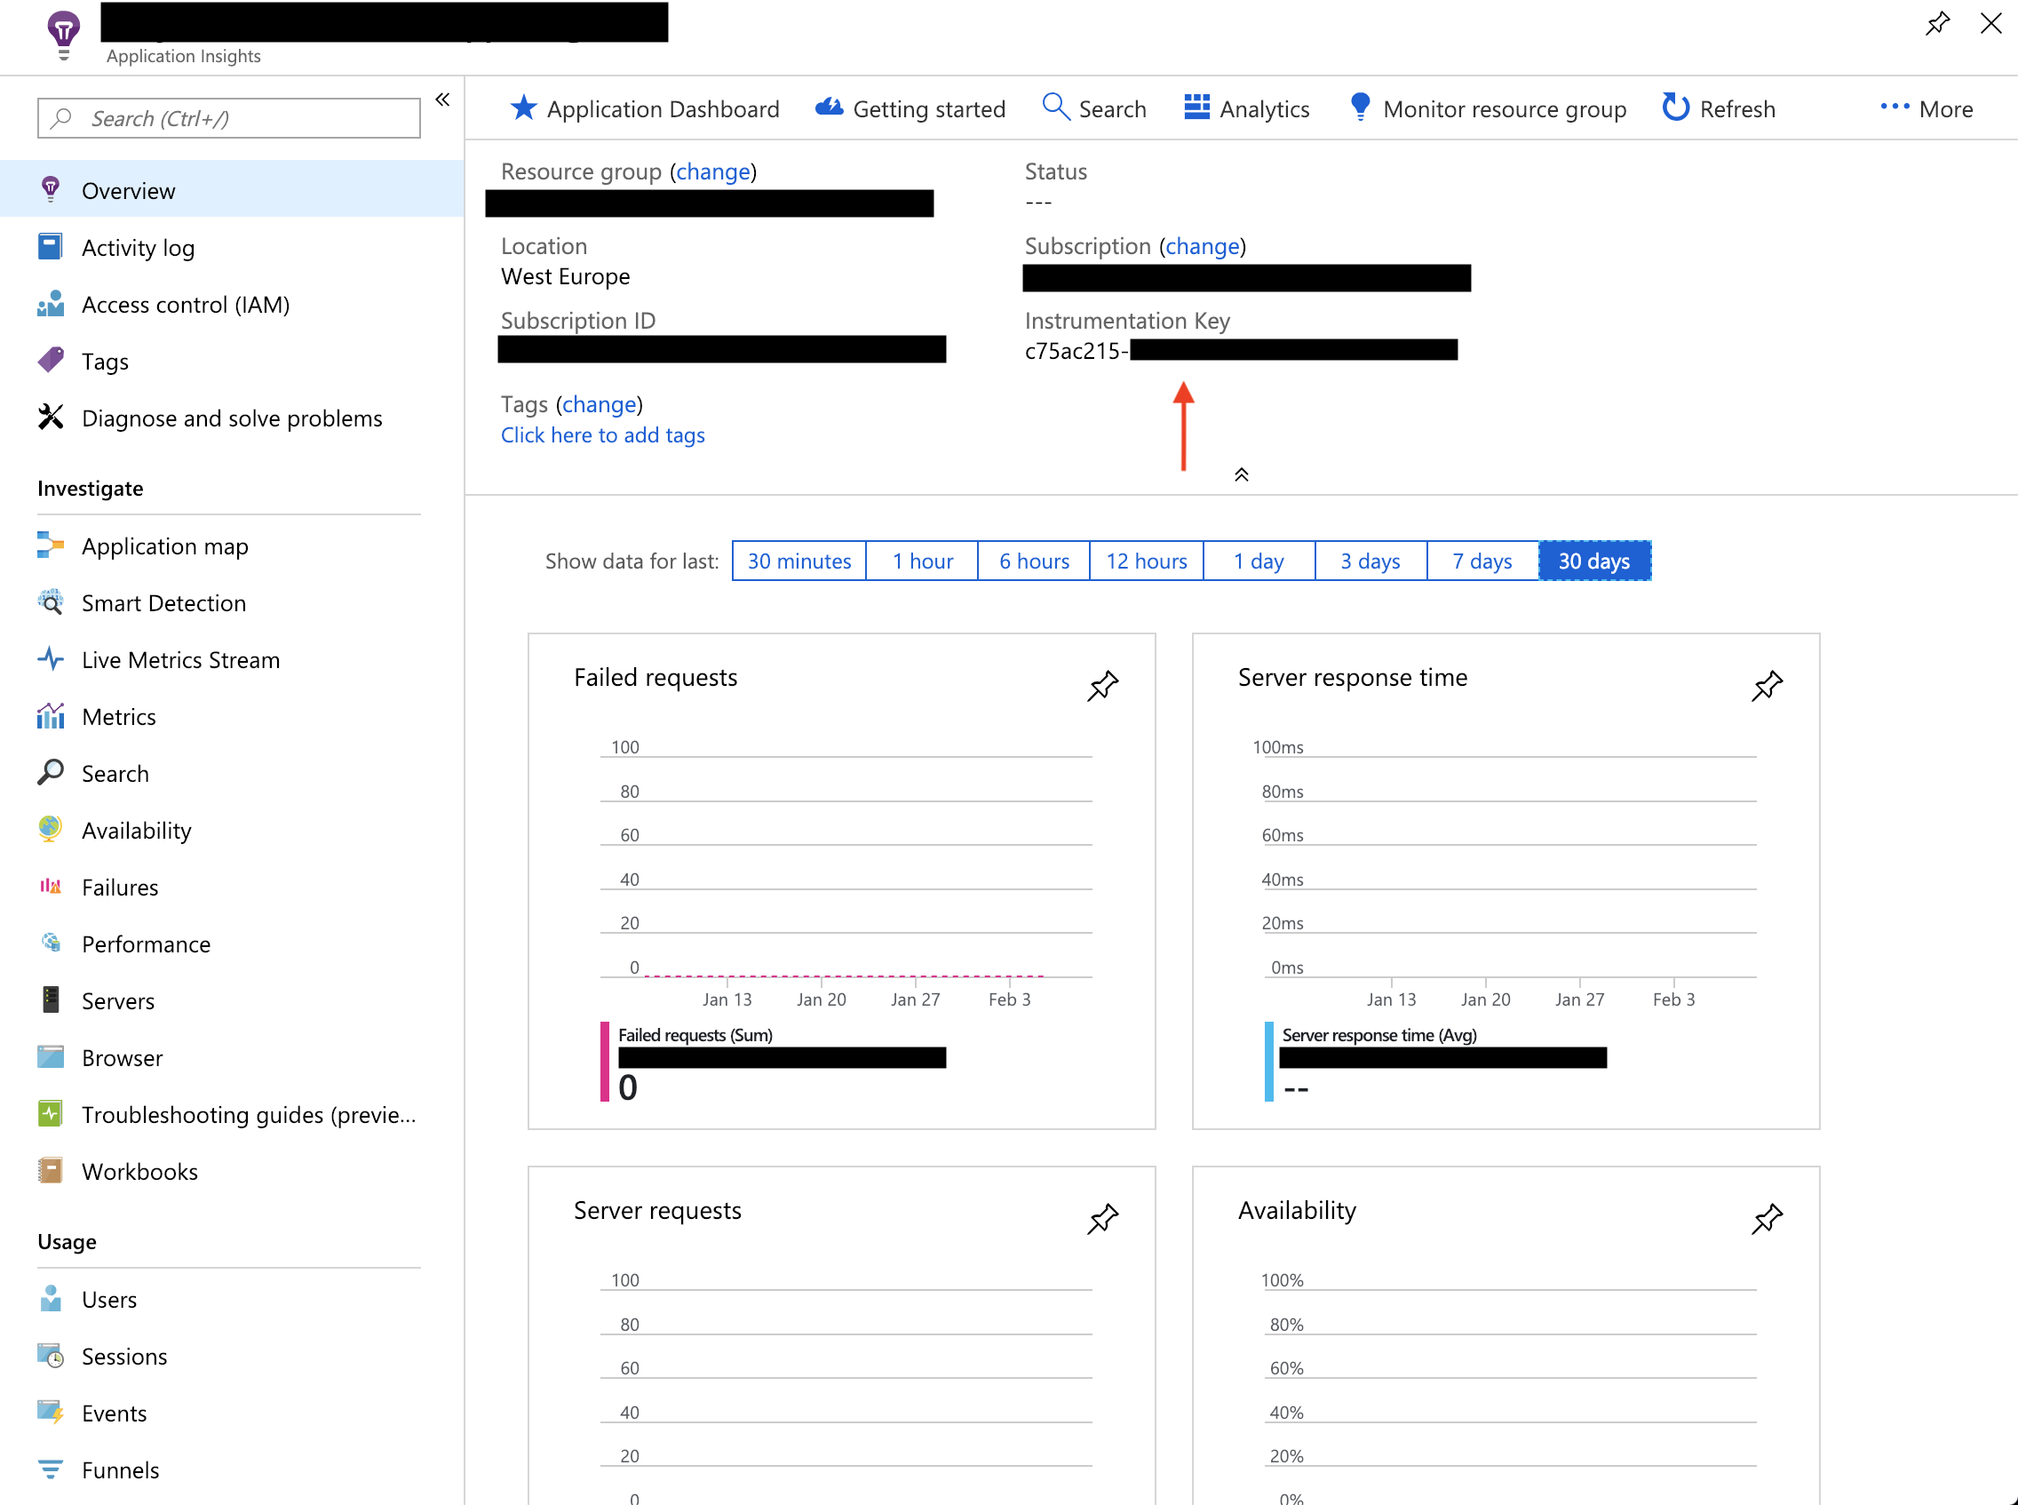Pin the Failed requests chart

coord(1103,686)
